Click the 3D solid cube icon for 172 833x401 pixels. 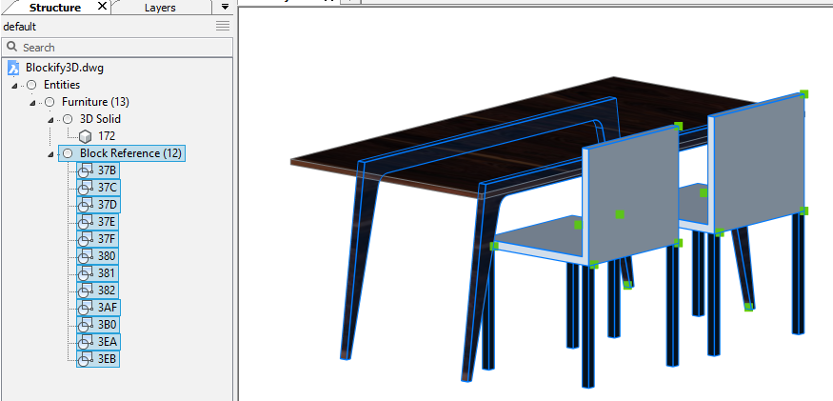pos(85,136)
